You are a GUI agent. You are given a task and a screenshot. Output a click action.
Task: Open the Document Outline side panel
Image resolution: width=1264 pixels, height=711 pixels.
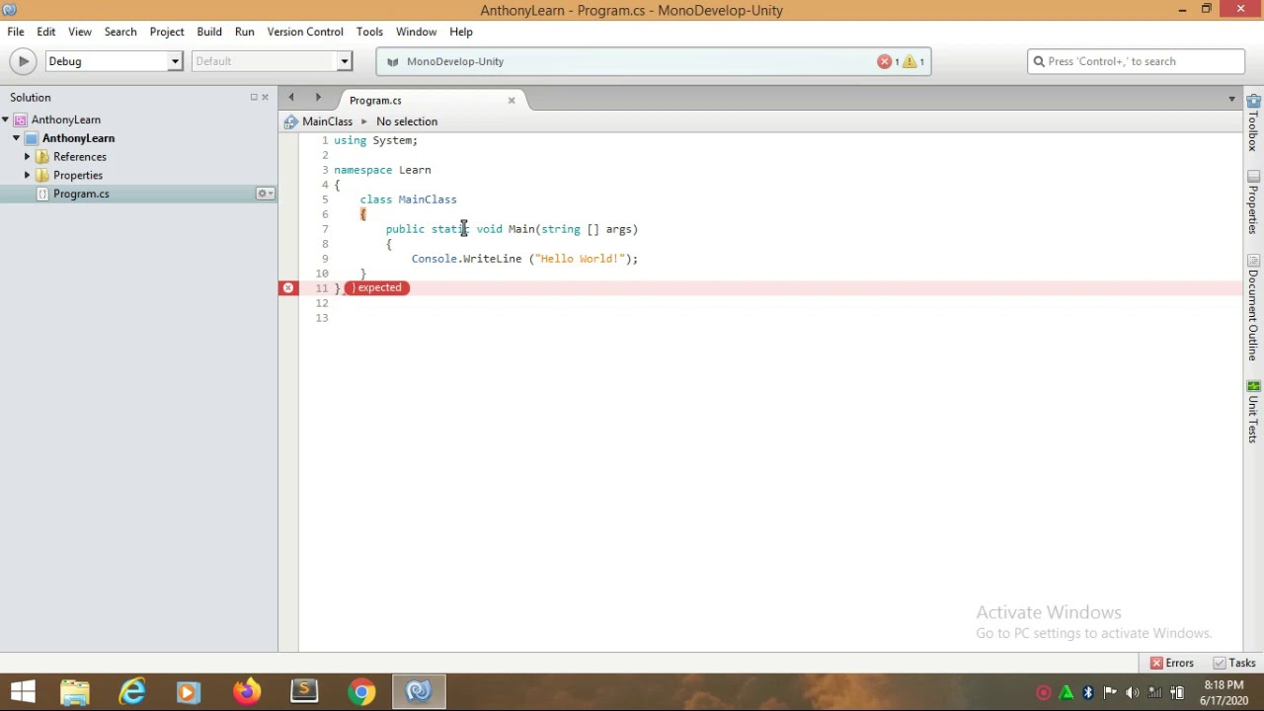pyautogui.click(x=1253, y=307)
